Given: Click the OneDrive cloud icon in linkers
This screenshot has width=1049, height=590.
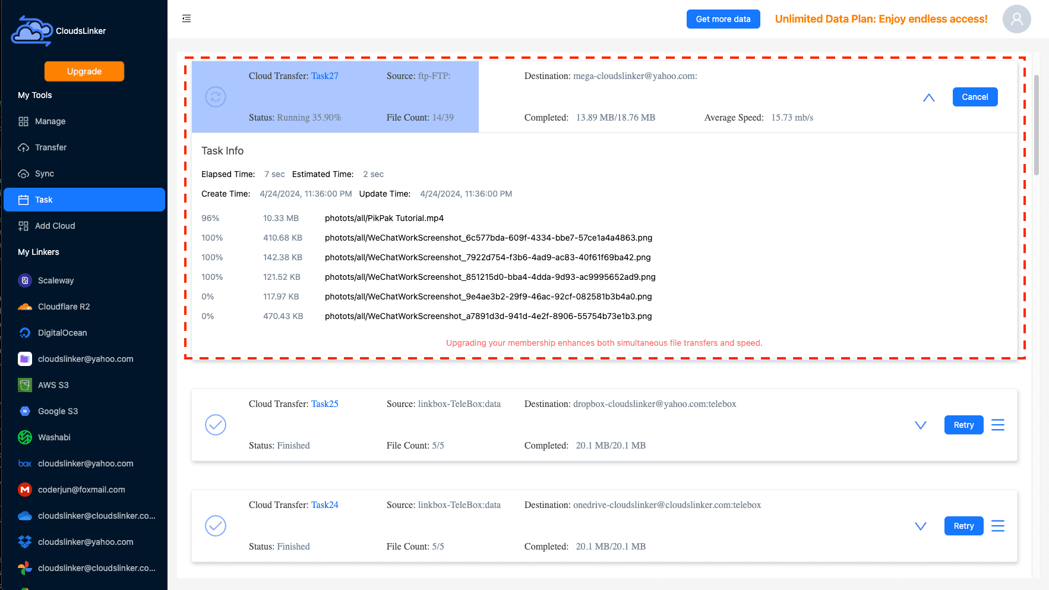Looking at the screenshot, I should point(25,516).
